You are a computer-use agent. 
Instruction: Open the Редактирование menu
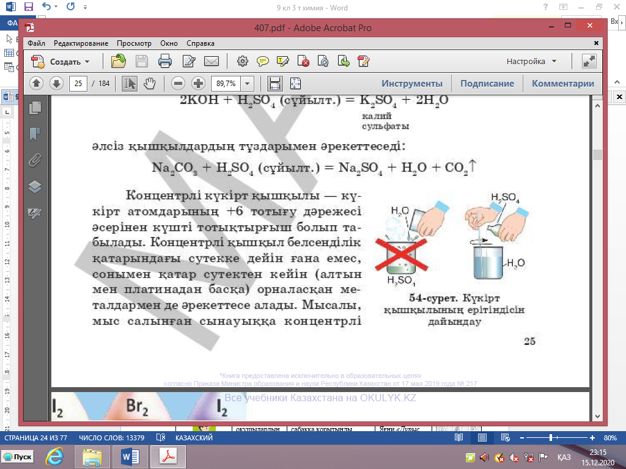[81, 43]
